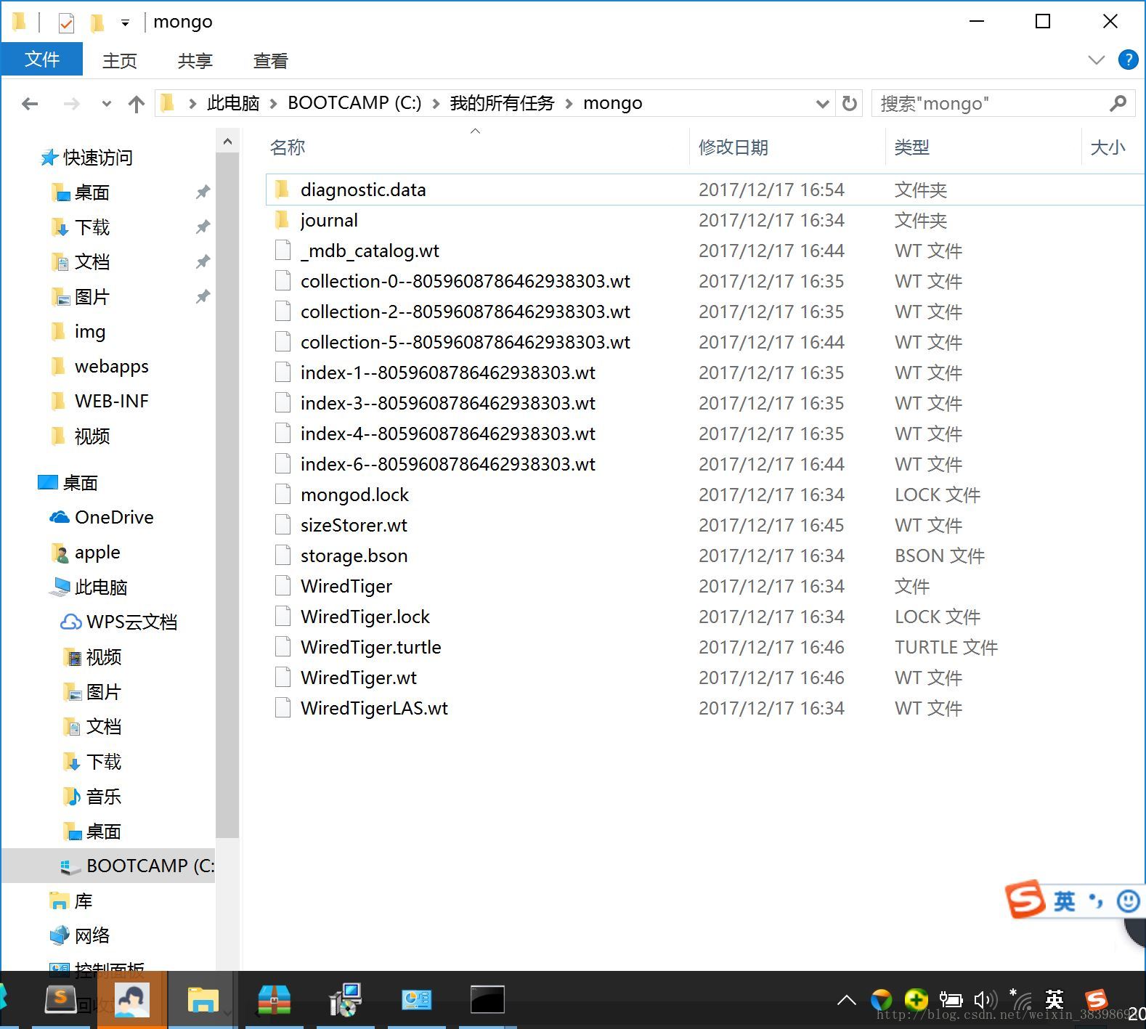The width and height of the screenshot is (1146, 1029).
Task: Open command prompt window from taskbar
Action: click(x=487, y=1001)
